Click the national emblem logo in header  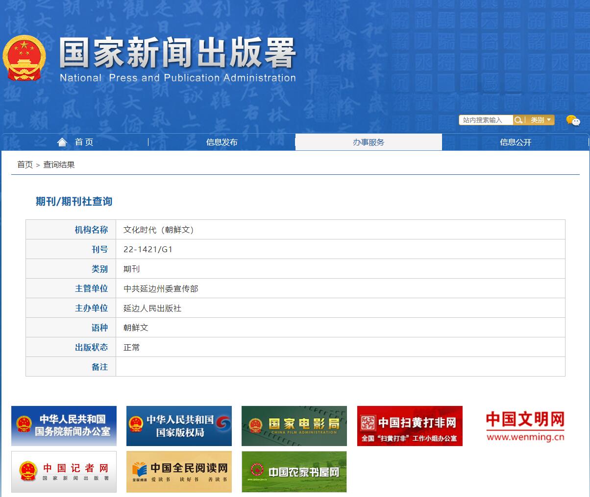24,58
